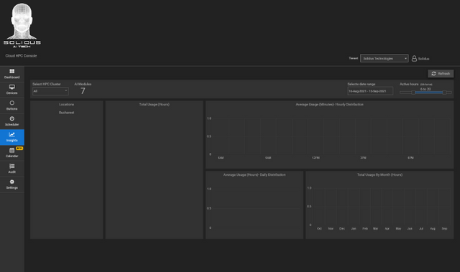This screenshot has width=460, height=272.
Task: Click the Sep label on monthly chart
Action: [444, 229]
